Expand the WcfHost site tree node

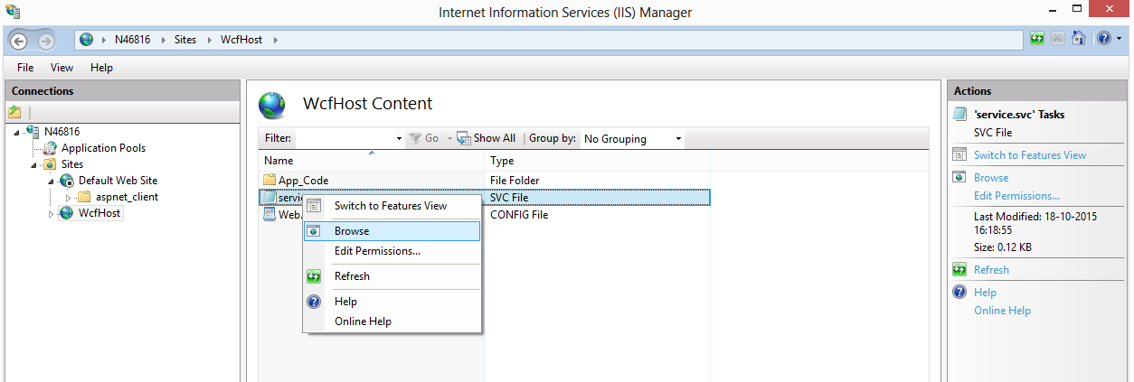pyautogui.click(x=52, y=214)
